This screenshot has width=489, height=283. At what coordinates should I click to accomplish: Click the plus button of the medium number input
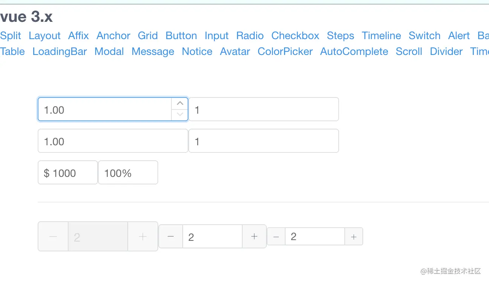click(x=254, y=236)
